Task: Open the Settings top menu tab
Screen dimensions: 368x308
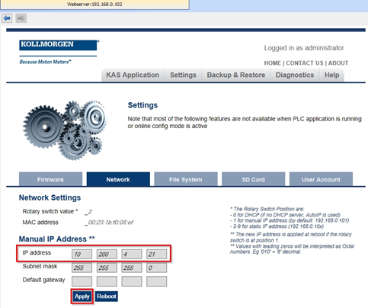Action: click(x=183, y=75)
